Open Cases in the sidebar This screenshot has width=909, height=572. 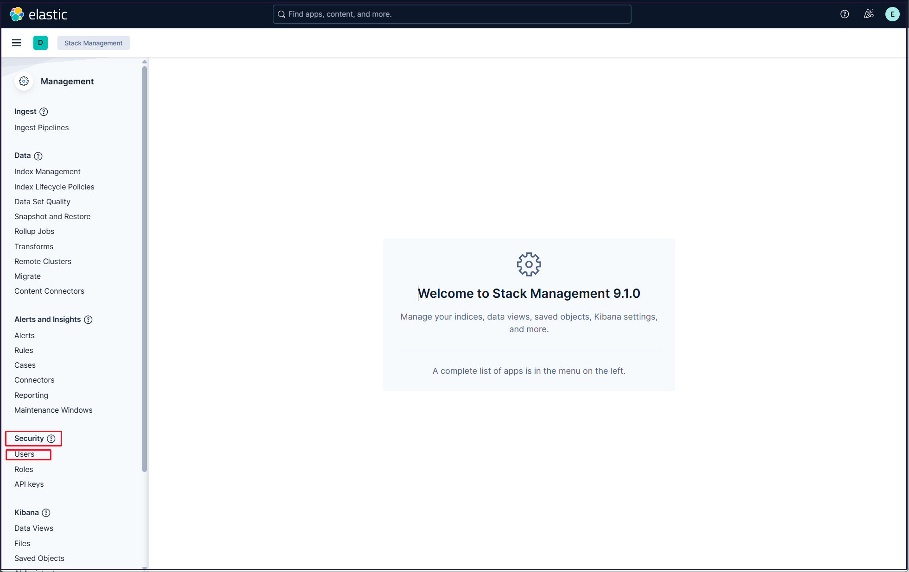[x=25, y=365]
